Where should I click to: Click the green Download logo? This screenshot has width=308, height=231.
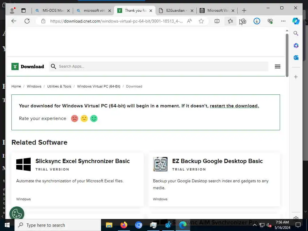coord(28,66)
